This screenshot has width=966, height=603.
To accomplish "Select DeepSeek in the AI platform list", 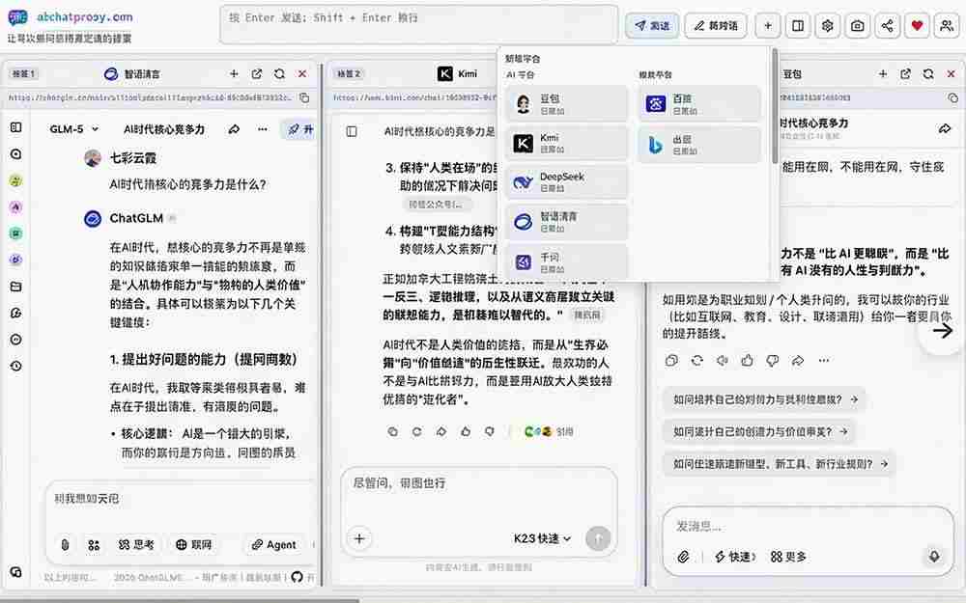I will coord(566,182).
